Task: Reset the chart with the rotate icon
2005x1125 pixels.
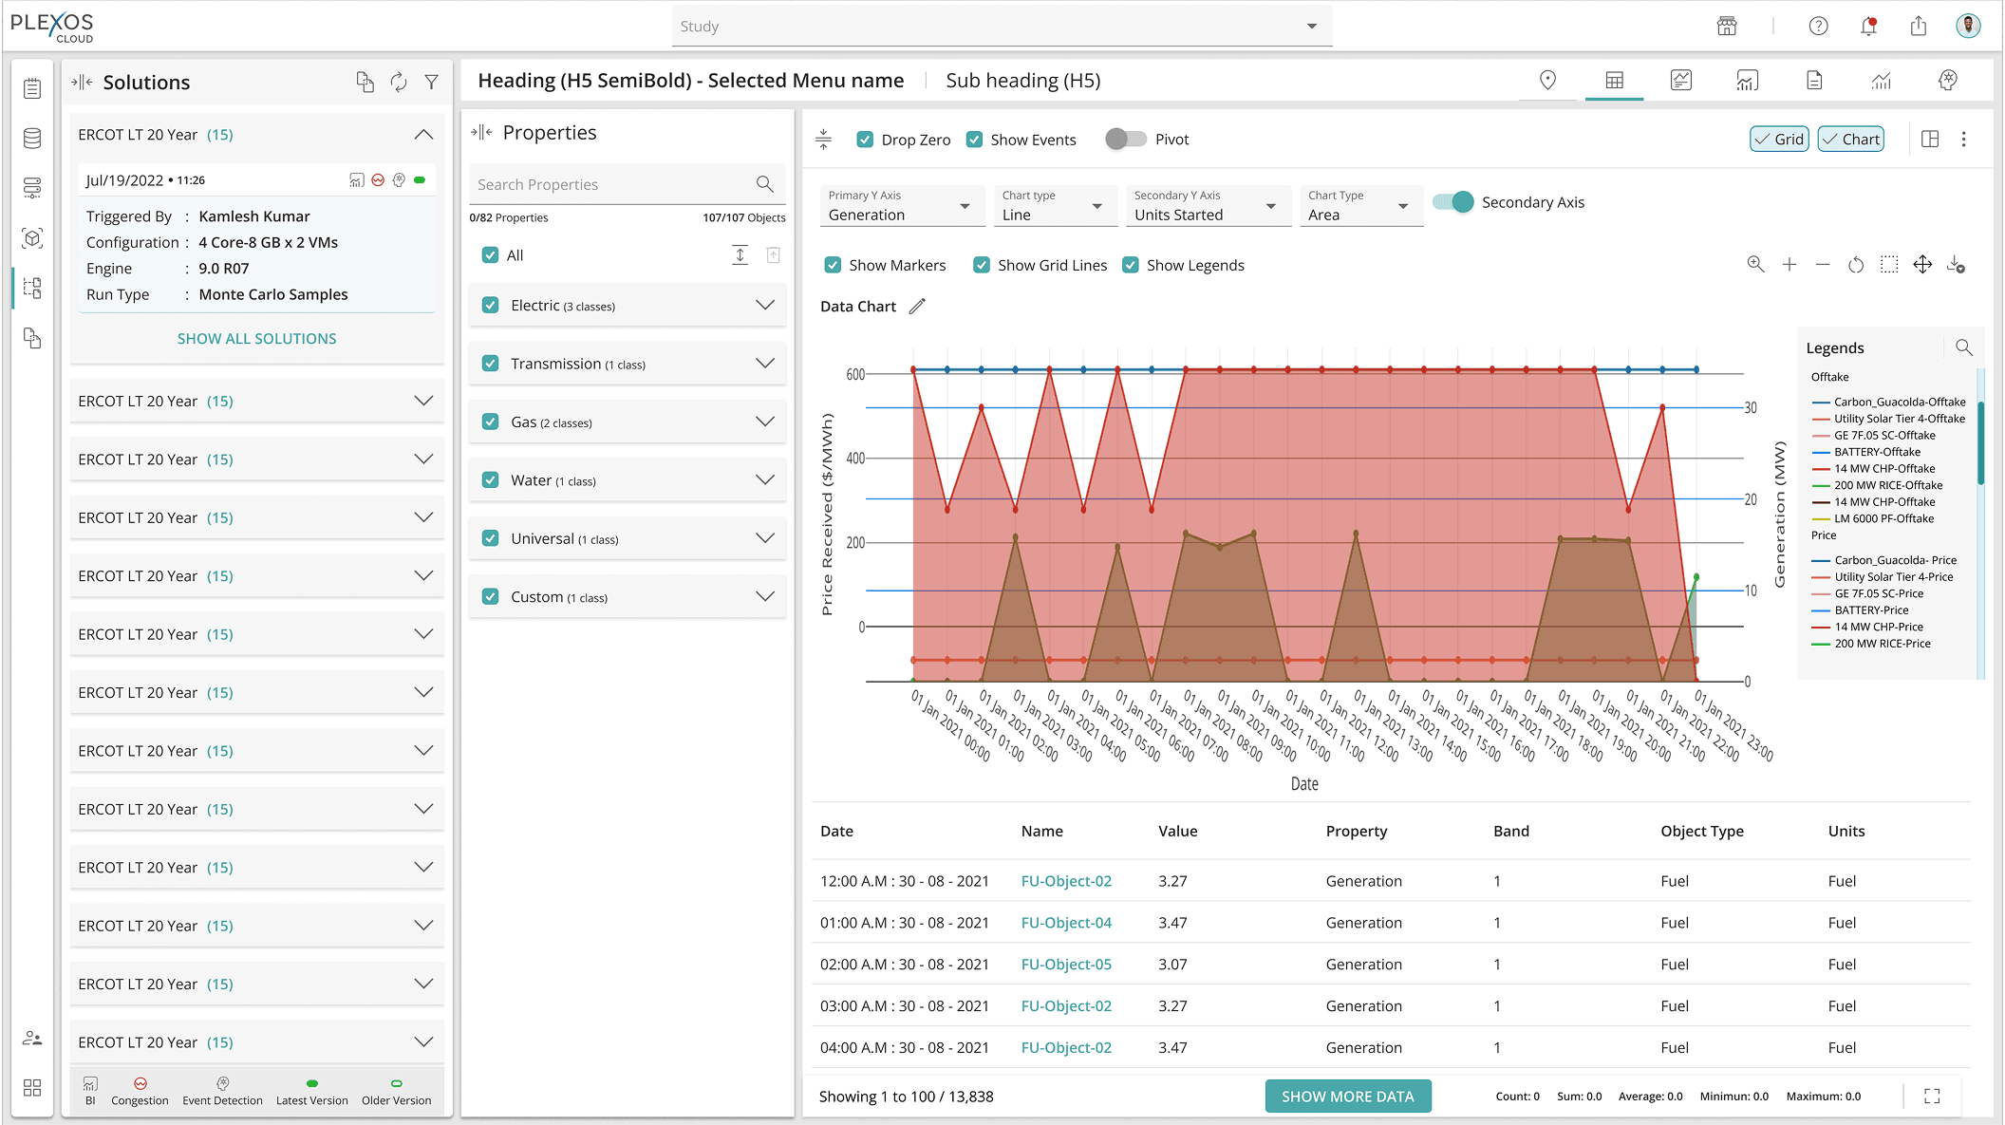Action: coord(1856,265)
